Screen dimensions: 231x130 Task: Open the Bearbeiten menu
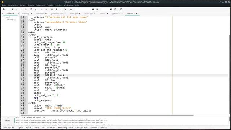pyautogui.click(x=13, y=5)
